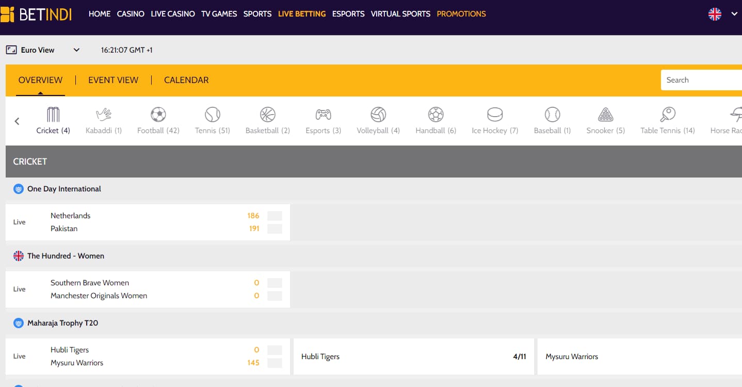Bet on Hubli Tigers at 4/11
Viewport: 742px width, 387px height.
414,357
